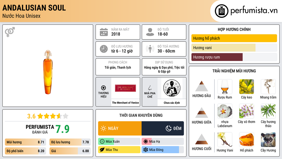Click the Độ phổ biến 8.20 rating bar

pyautogui.click(x=26, y=151)
